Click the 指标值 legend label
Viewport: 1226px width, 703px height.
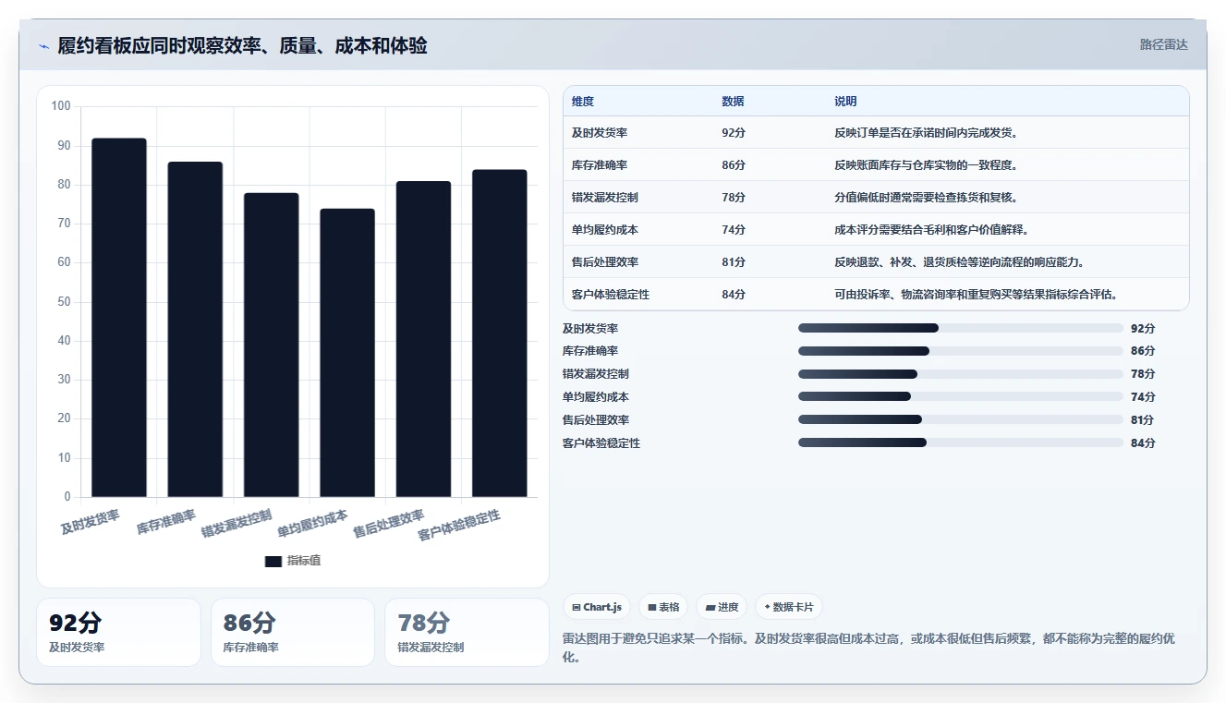(304, 561)
